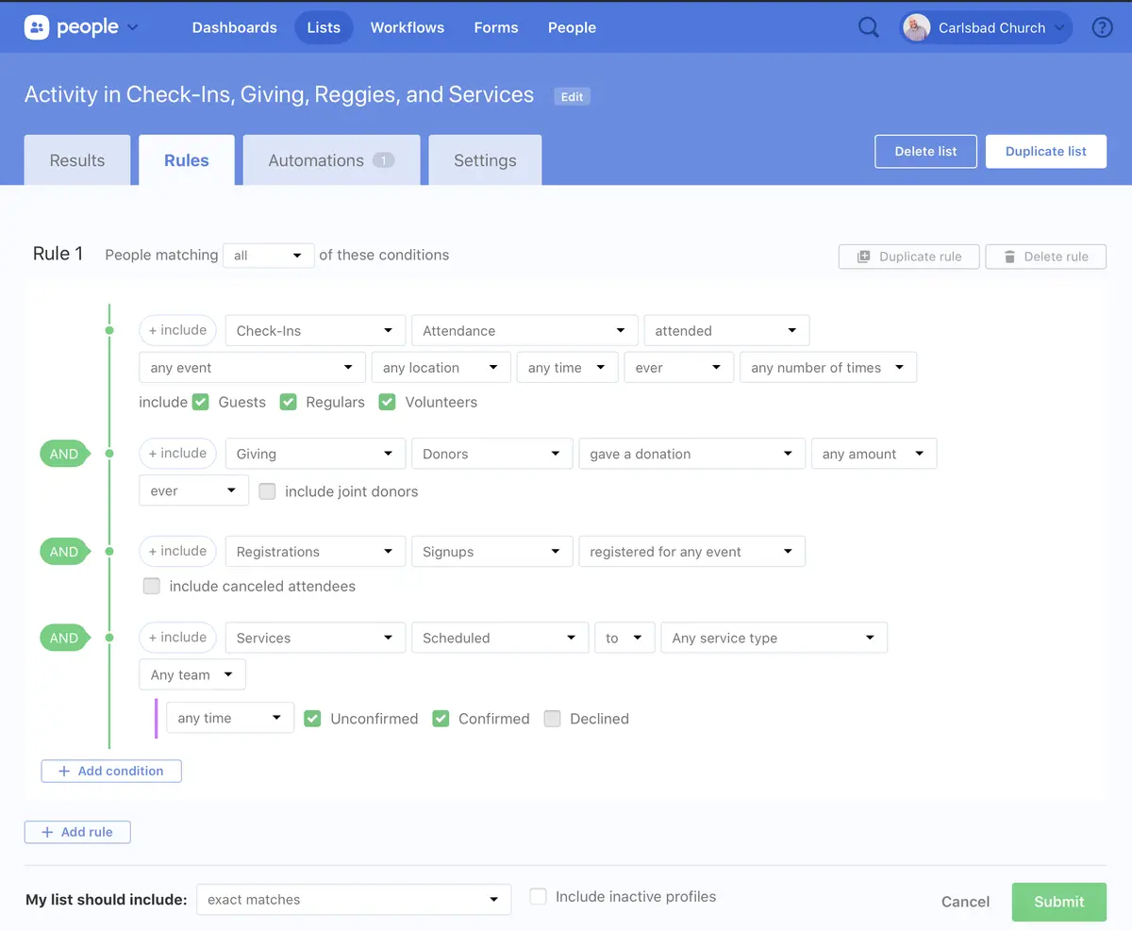Click the include toggle in the Giving row

(x=177, y=454)
